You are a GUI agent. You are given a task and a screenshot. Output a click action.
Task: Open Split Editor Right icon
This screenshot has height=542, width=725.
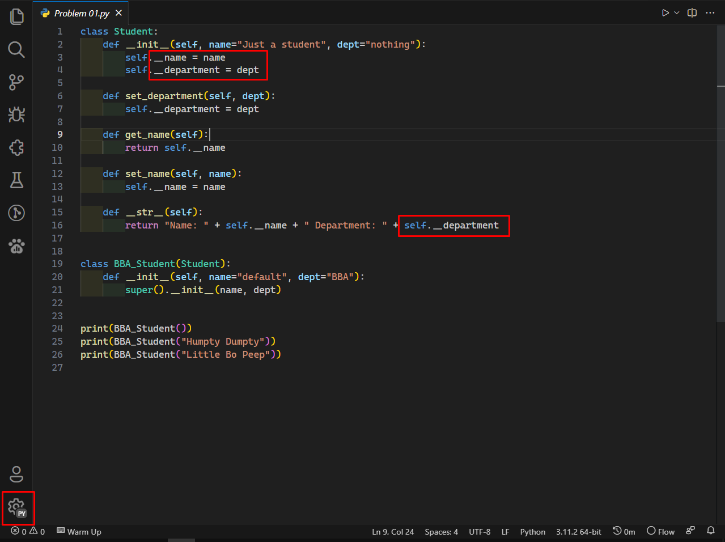click(x=692, y=12)
